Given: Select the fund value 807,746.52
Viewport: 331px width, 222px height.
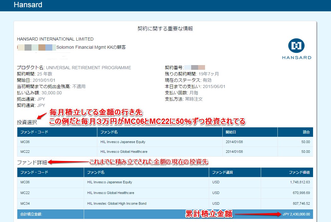Looking at the screenshot, I should click(301, 204).
